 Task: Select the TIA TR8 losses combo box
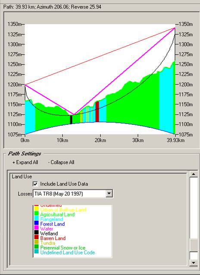click(x=73, y=194)
